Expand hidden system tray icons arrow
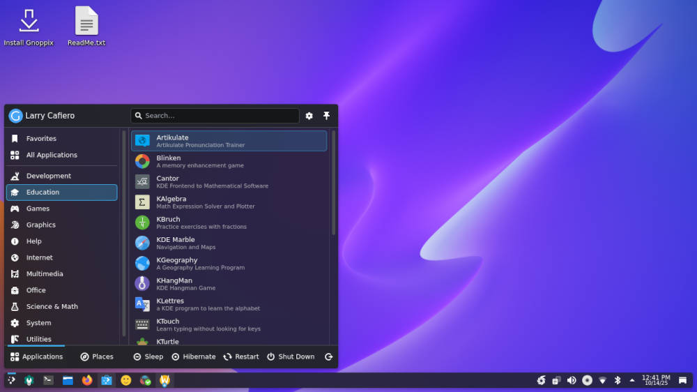Image resolution: width=697 pixels, height=392 pixels. point(632,380)
